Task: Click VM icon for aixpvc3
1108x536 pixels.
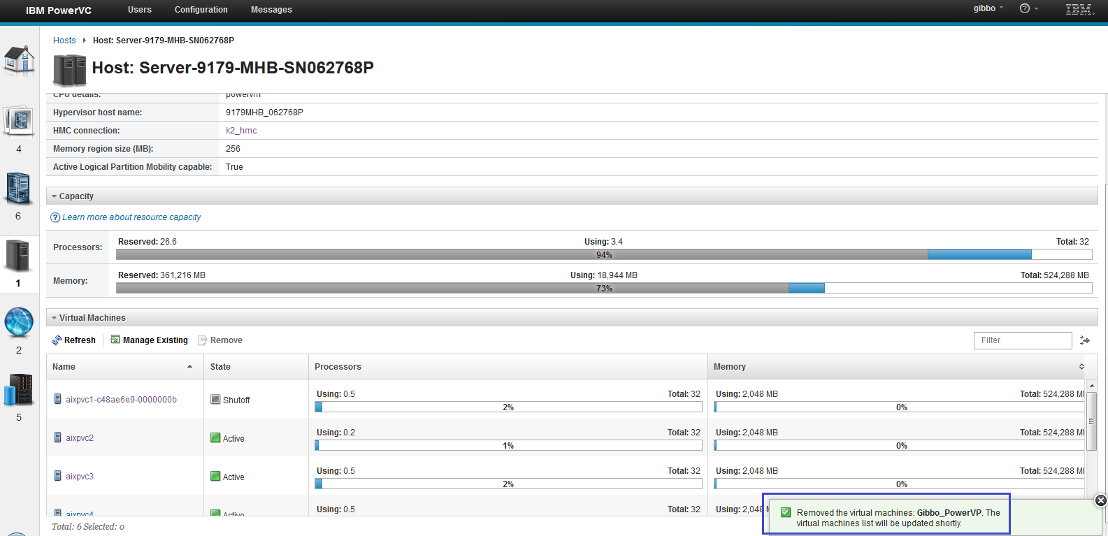Action: [58, 476]
